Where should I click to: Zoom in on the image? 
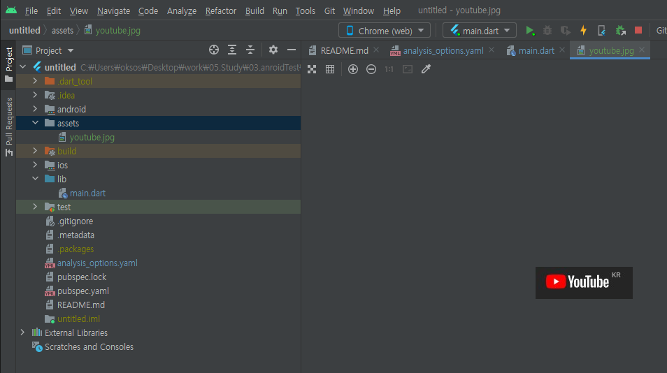pyautogui.click(x=352, y=69)
